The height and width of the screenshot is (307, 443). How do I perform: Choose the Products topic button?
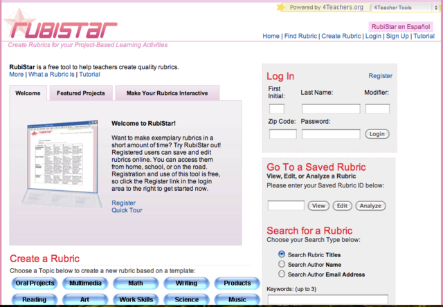point(237,283)
